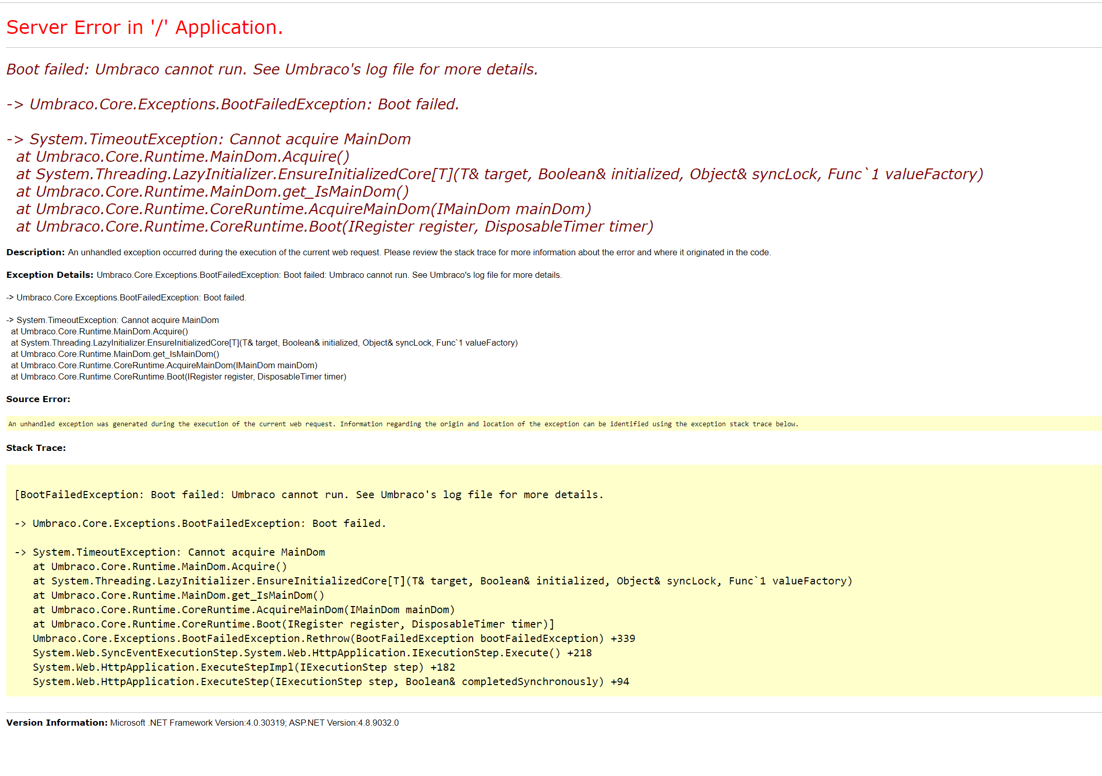Click the ASP.NET Version 4.8.9032.0 text
The height and width of the screenshot is (776, 1102).
343,723
